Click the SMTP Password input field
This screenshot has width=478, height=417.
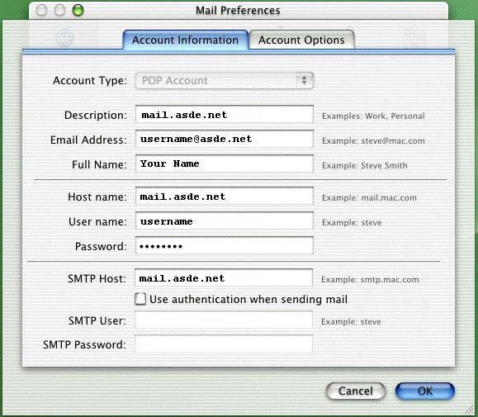[x=224, y=344]
